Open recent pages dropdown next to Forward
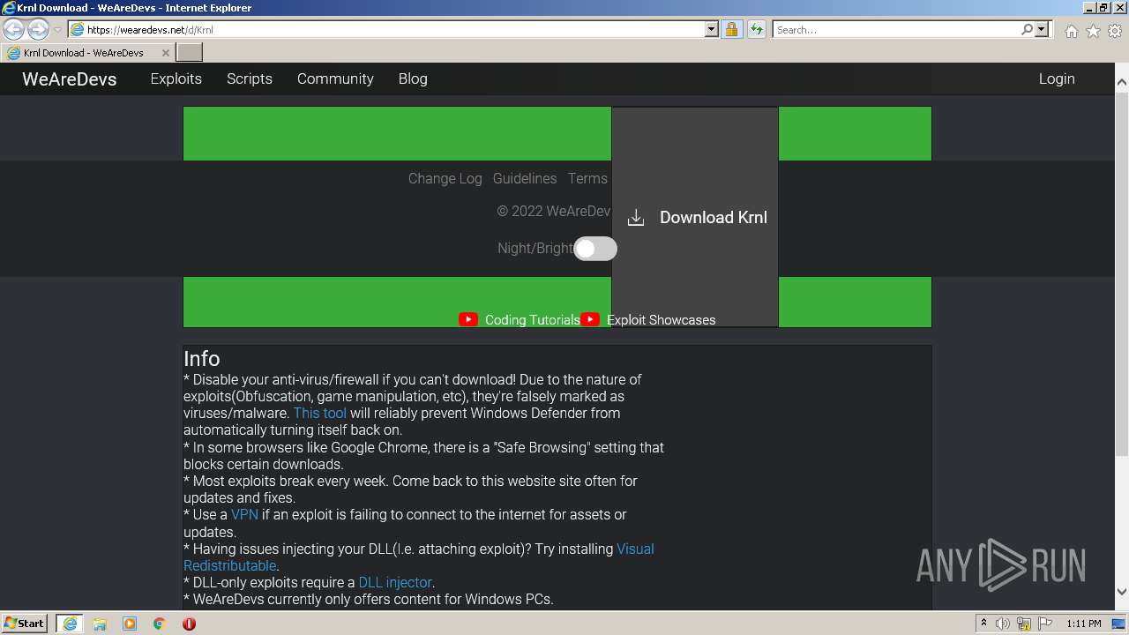Viewport: 1129px width, 635px height. point(57,30)
